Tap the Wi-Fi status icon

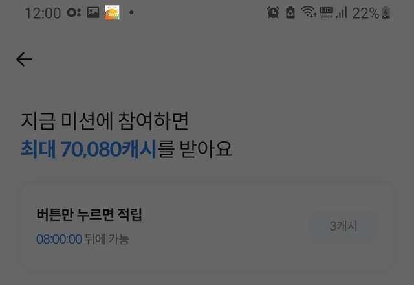click(x=309, y=12)
